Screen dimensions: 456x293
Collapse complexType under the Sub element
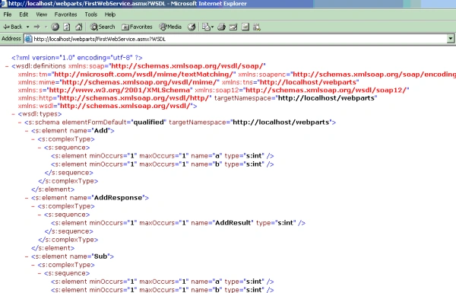tap(33, 266)
